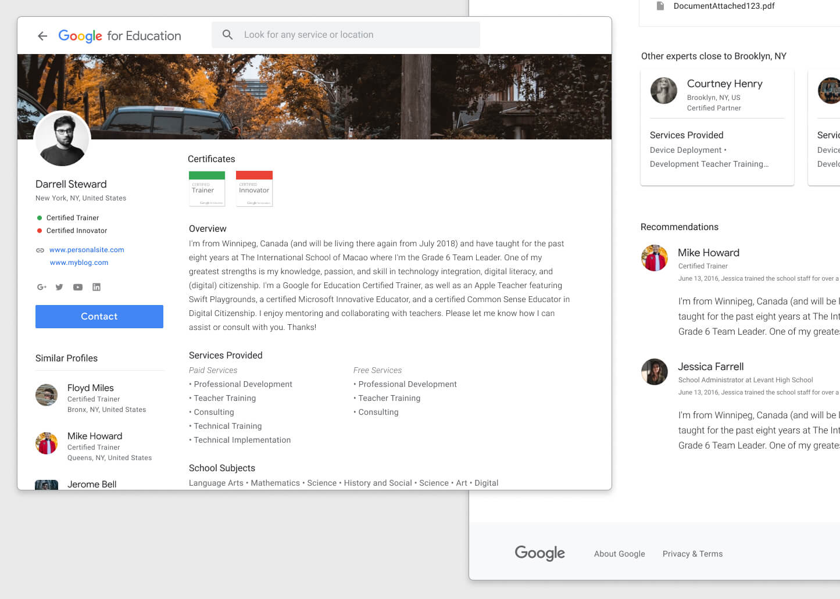Open Mike Howard similar profile name
This screenshot has width=840, height=599.
[95, 436]
